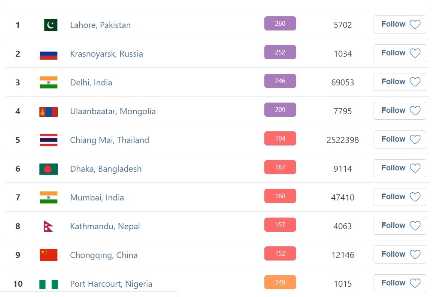Image resolution: width=434 pixels, height=297 pixels.
Task: Open the Mumbai, India link
Action: (97, 198)
